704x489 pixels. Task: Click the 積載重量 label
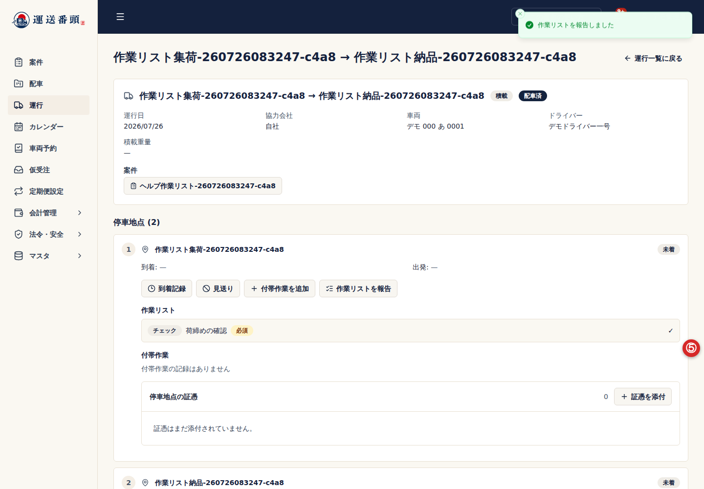tap(137, 142)
